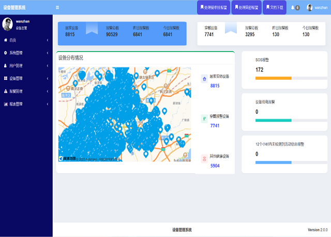The height and width of the screenshot is (237, 331).
Task: Click the bookmark ribbon in 穿戴设备 card
Action: (x=231, y=28)
